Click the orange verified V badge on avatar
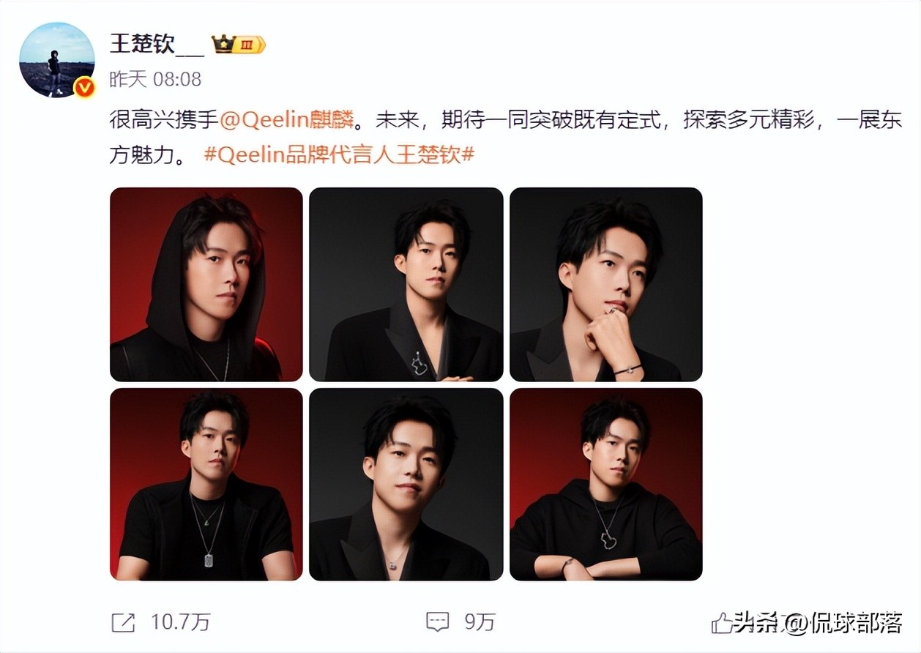 tap(84, 88)
